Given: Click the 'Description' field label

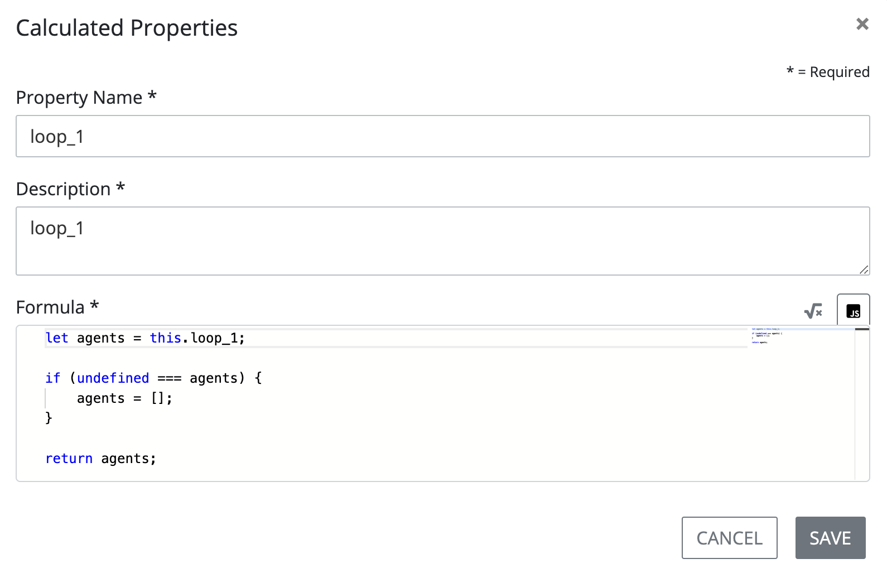Looking at the screenshot, I should pyautogui.click(x=64, y=189).
